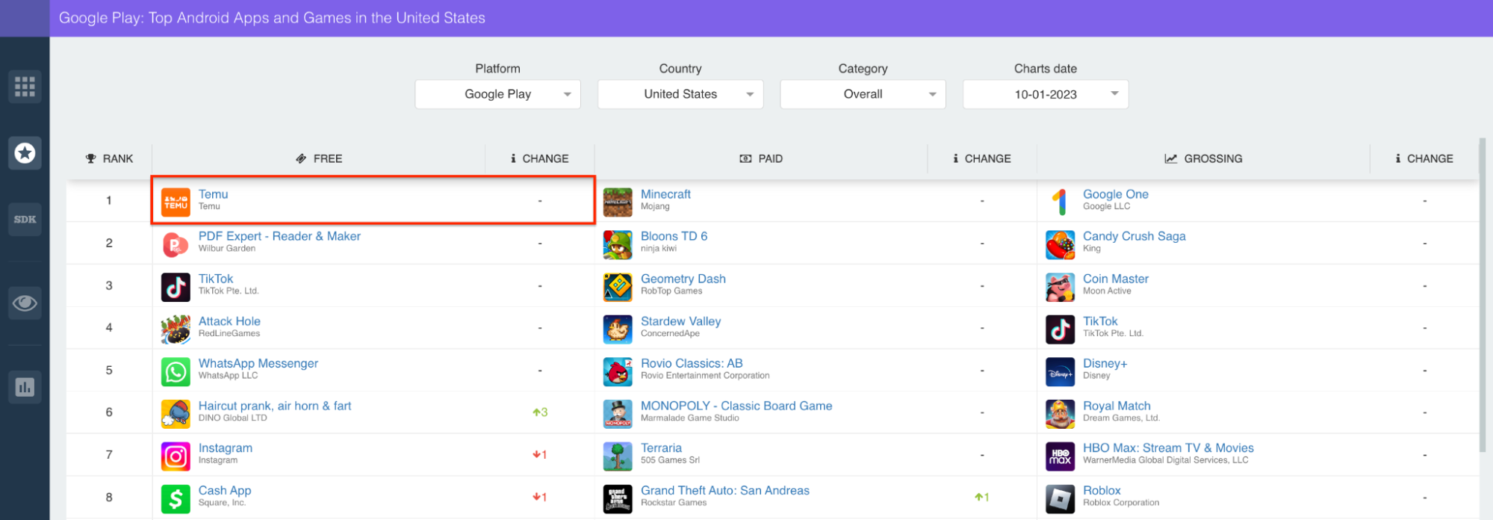The height and width of the screenshot is (520, 1493).
Task: Open the Google One link
Action: click(x=1116, y=194)
